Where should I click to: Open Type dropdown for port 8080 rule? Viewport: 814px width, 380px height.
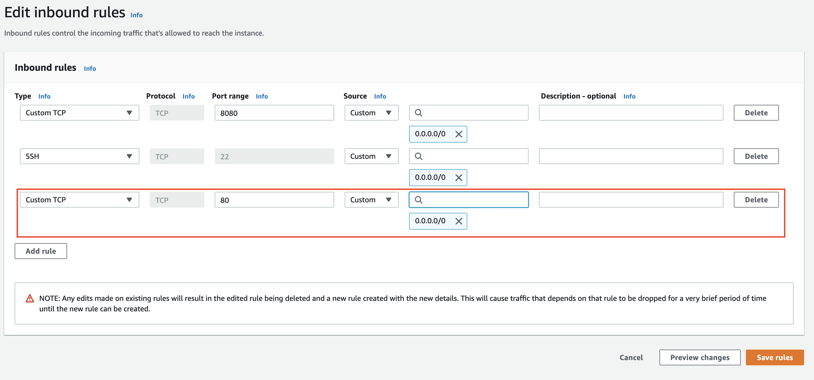click(79, 113)
